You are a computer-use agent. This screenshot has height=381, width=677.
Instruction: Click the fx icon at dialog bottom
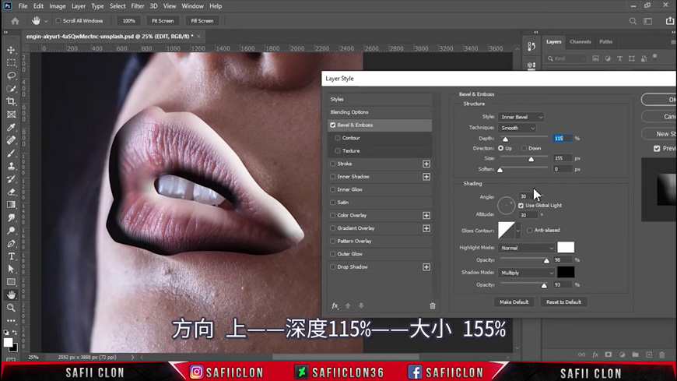click(335, 306)
